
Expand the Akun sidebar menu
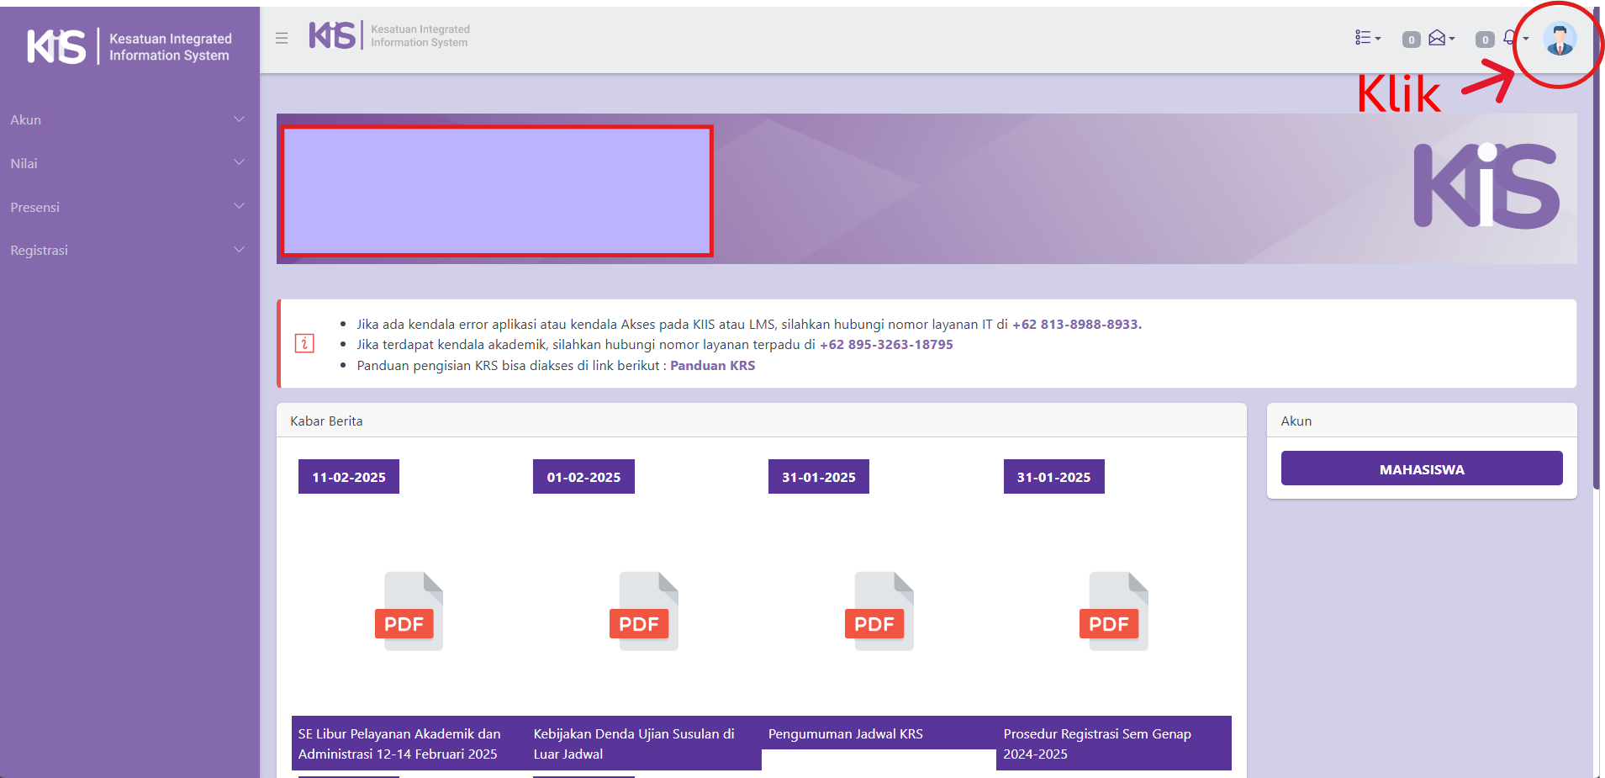pyautogui.click(x=128, y=120)
